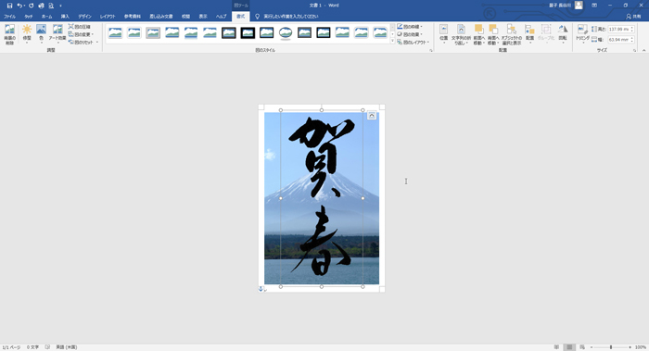Click the Remove Background (背景の削除) icon
649x351 pixels.
coord(9,34)
